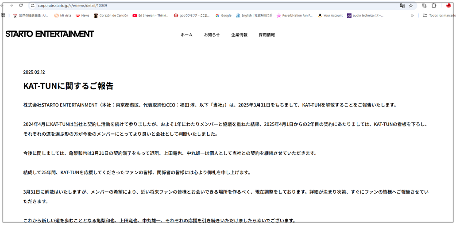Bookmark this page with the star icon
The height and width of the screenshot is (225, 456).
(x=411, y=5)
